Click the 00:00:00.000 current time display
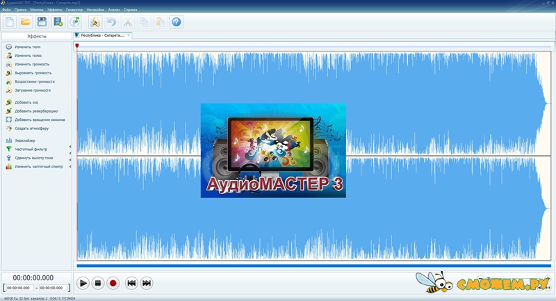 (x=33, y=278)
